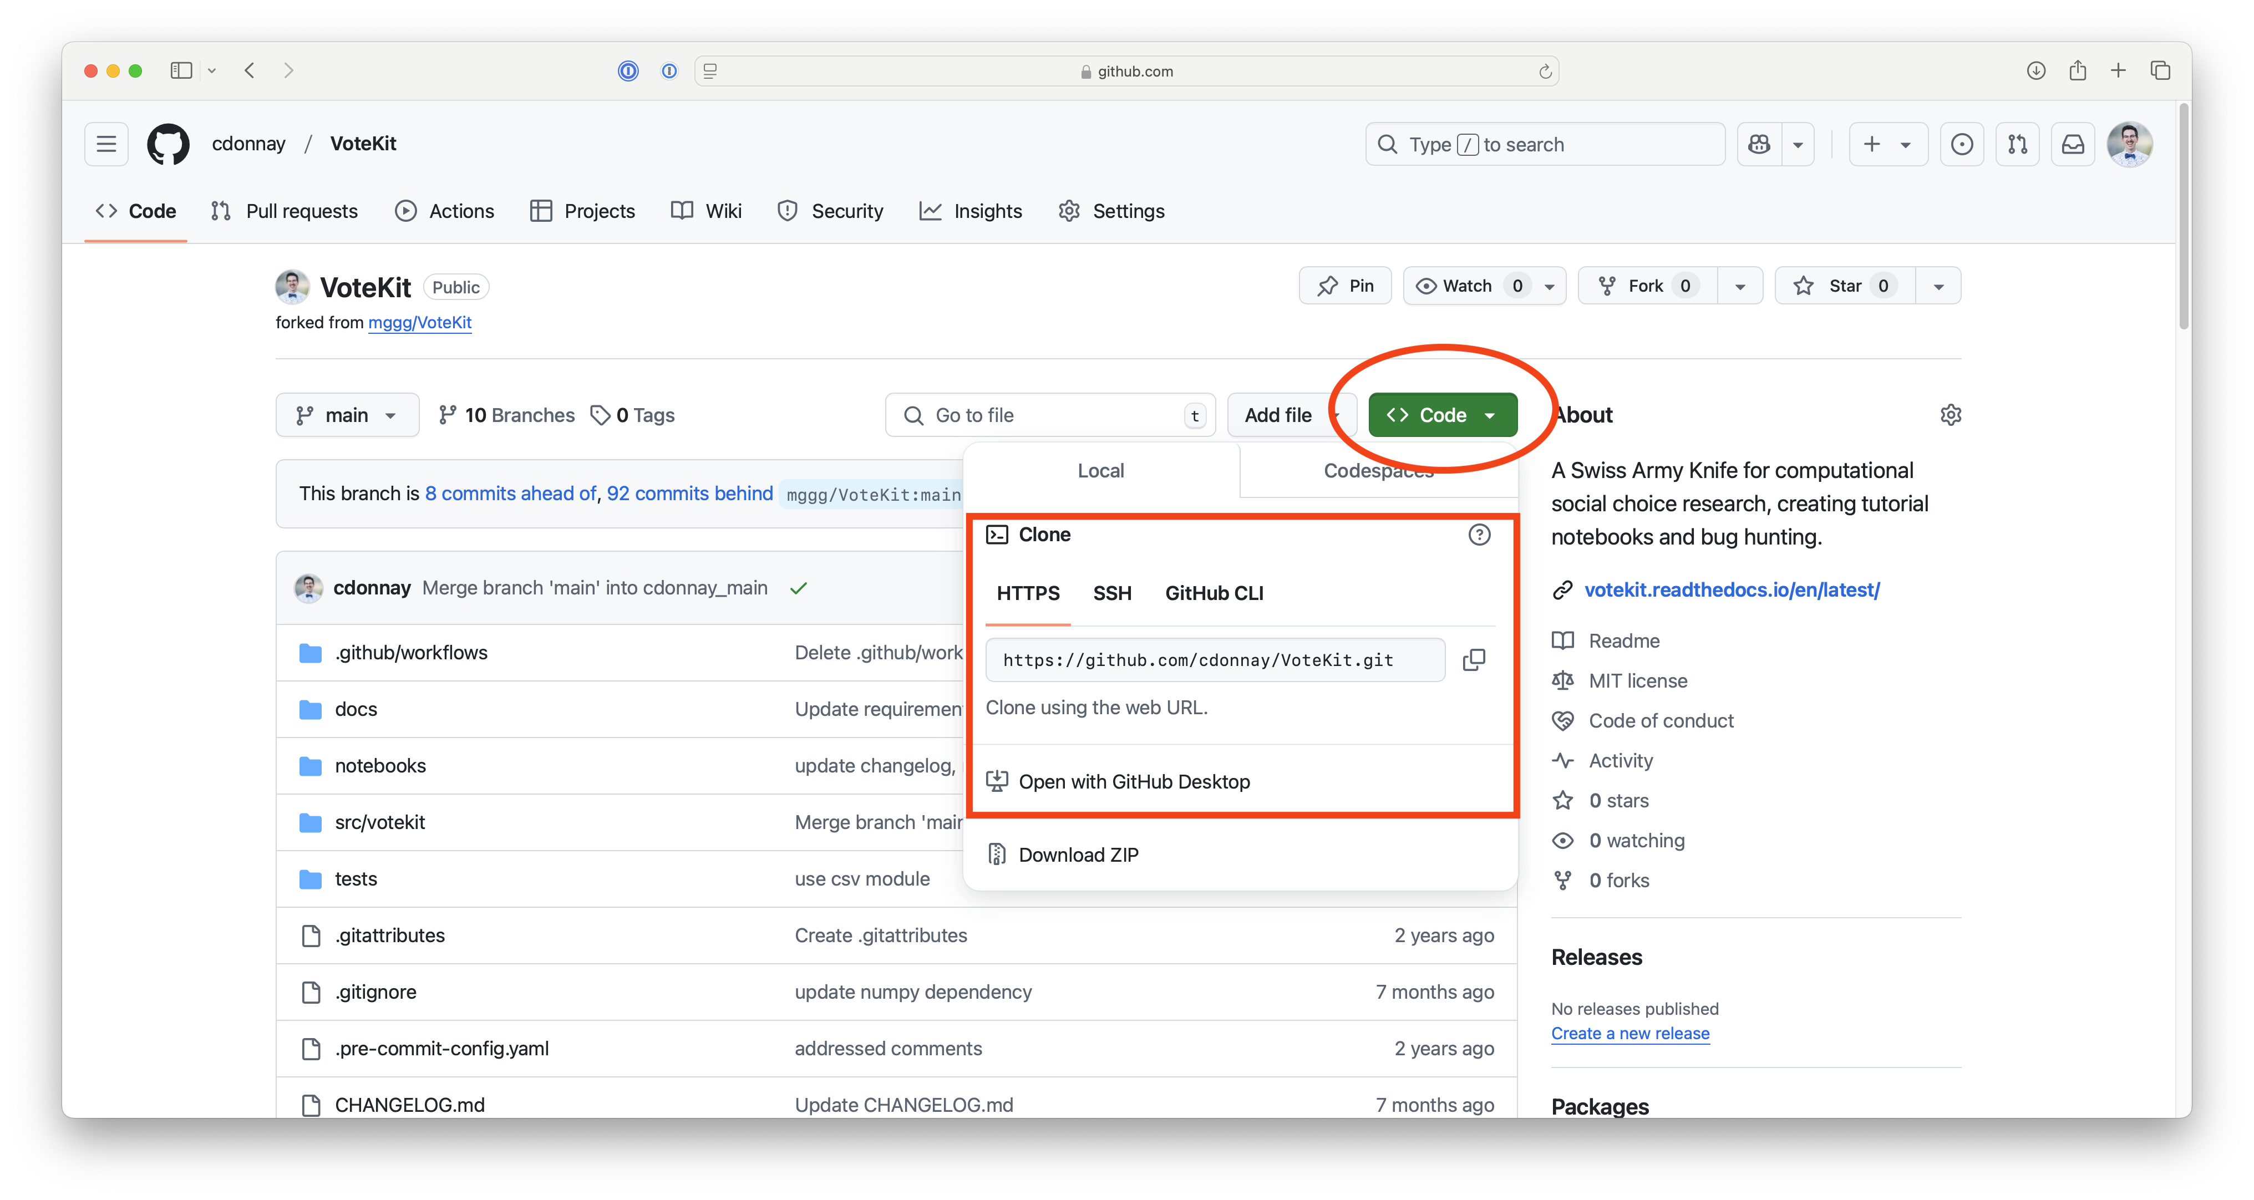2254x1200 pixels.
Task: View the 92 commits behind link
Action: pos(689,494)
